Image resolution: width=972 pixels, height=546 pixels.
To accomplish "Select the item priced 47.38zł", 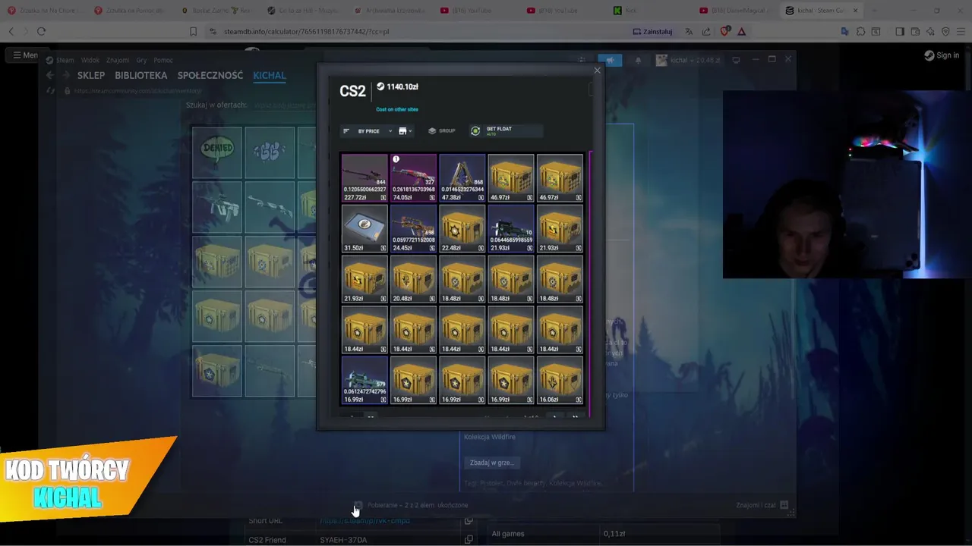I will (x=462, y=178).
